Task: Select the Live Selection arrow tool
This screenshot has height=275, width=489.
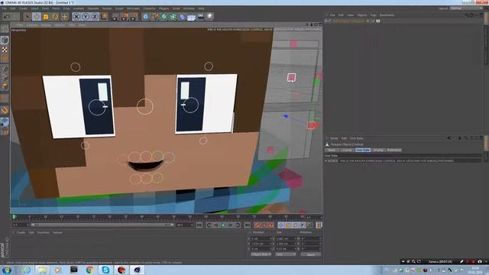Action: pos(28,17)
